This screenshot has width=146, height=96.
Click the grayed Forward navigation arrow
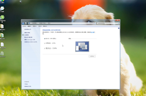coord(26,23)
